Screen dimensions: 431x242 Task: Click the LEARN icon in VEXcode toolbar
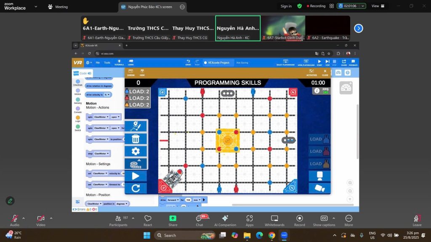point(131,62)
